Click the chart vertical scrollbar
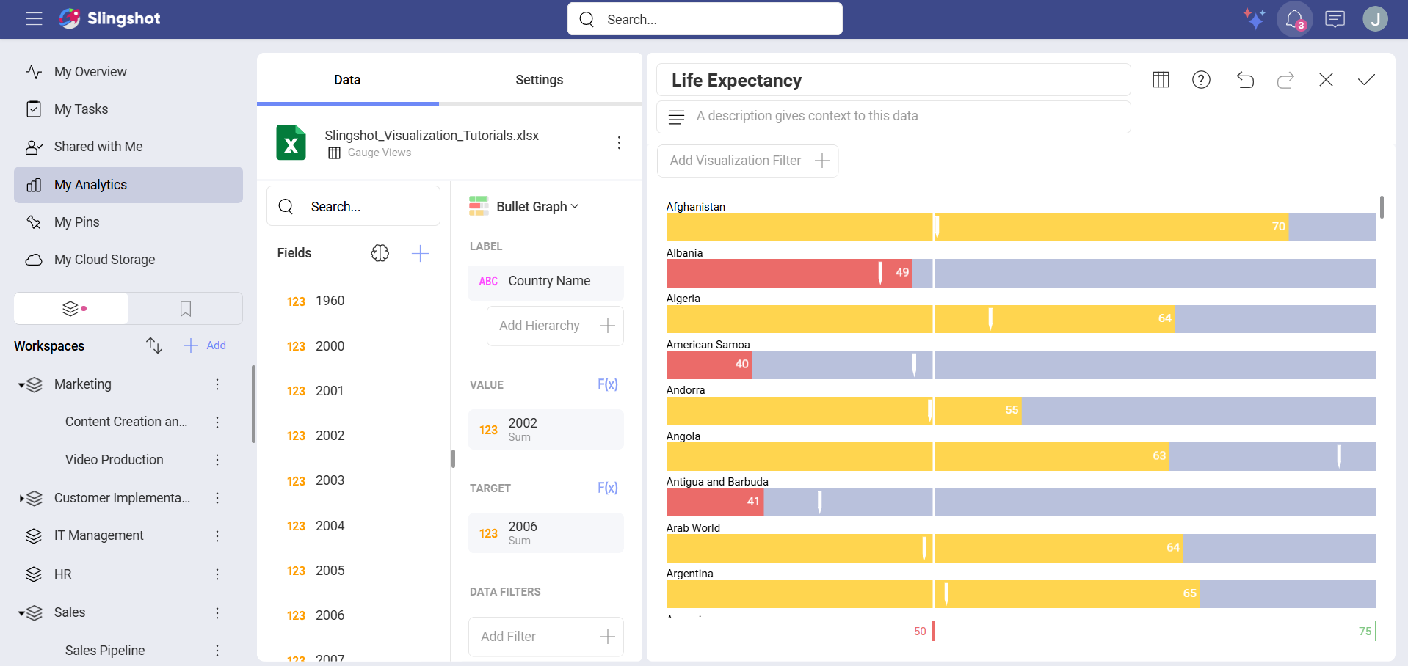Viewport: 1408px width, 666px height. point(1382,207)
